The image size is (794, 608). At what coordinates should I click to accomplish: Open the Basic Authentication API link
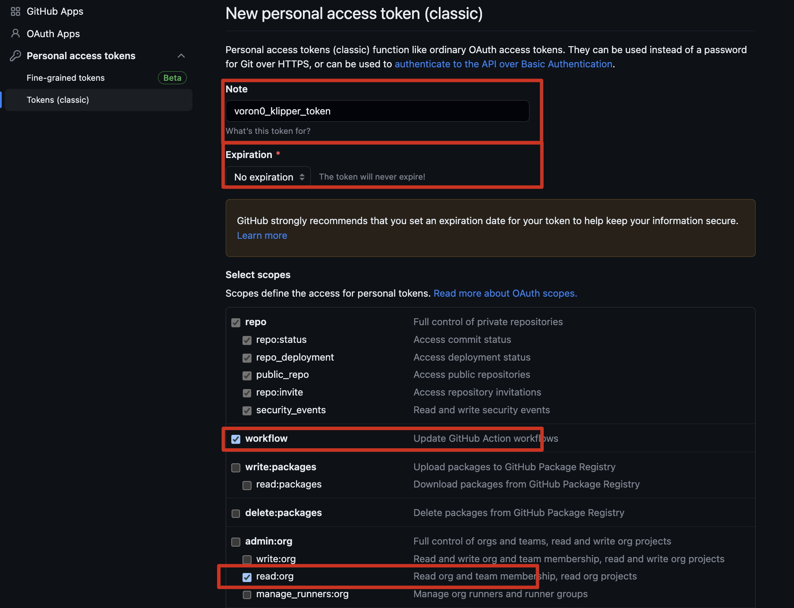pos(503,64)
